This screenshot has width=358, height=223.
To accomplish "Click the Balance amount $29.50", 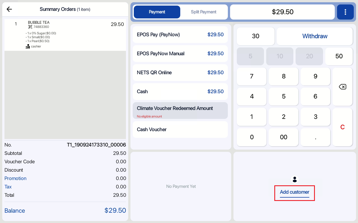I will click(115, 210).
